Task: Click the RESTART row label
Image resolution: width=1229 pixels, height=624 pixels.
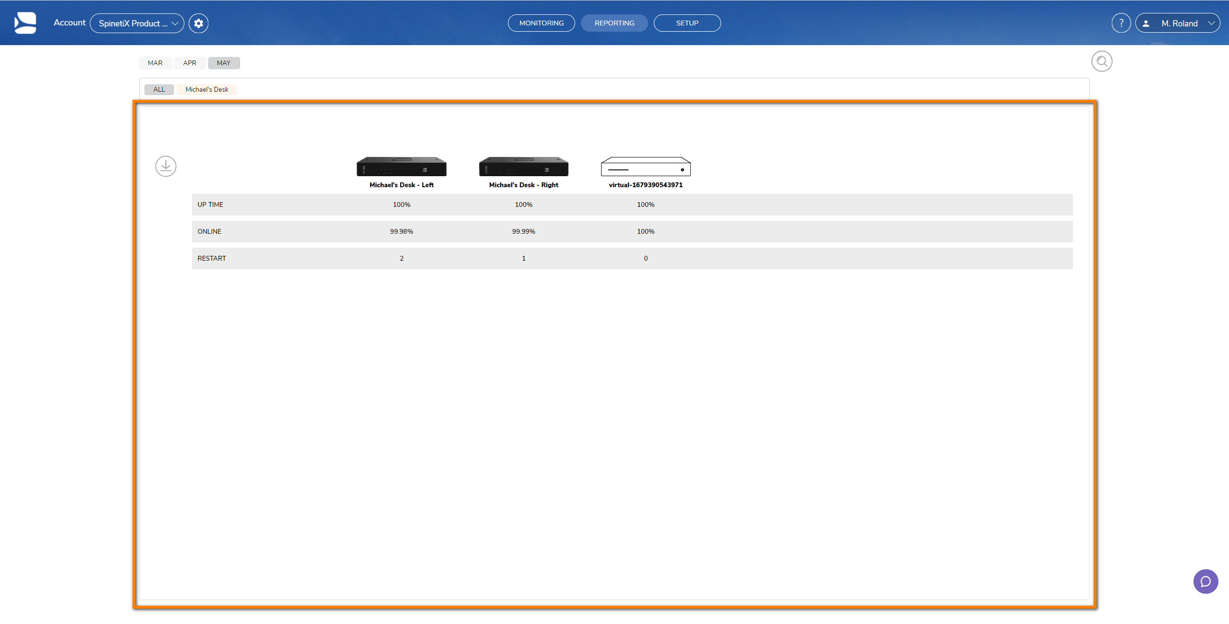Action: click(x=212, y=258)
